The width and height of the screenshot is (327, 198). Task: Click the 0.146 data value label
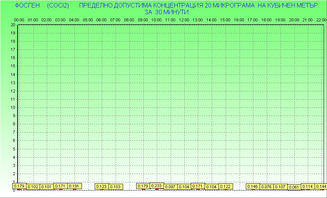[x=253, y=186]
